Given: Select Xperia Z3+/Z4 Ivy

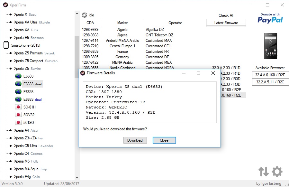Looking at the screenshot, I should [x=28, y=138].
